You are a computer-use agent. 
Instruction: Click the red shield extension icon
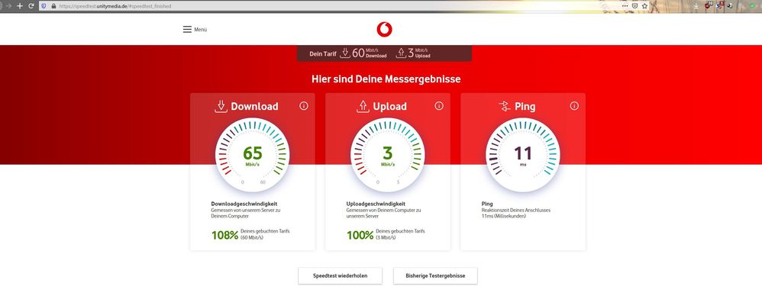(708, 6)
